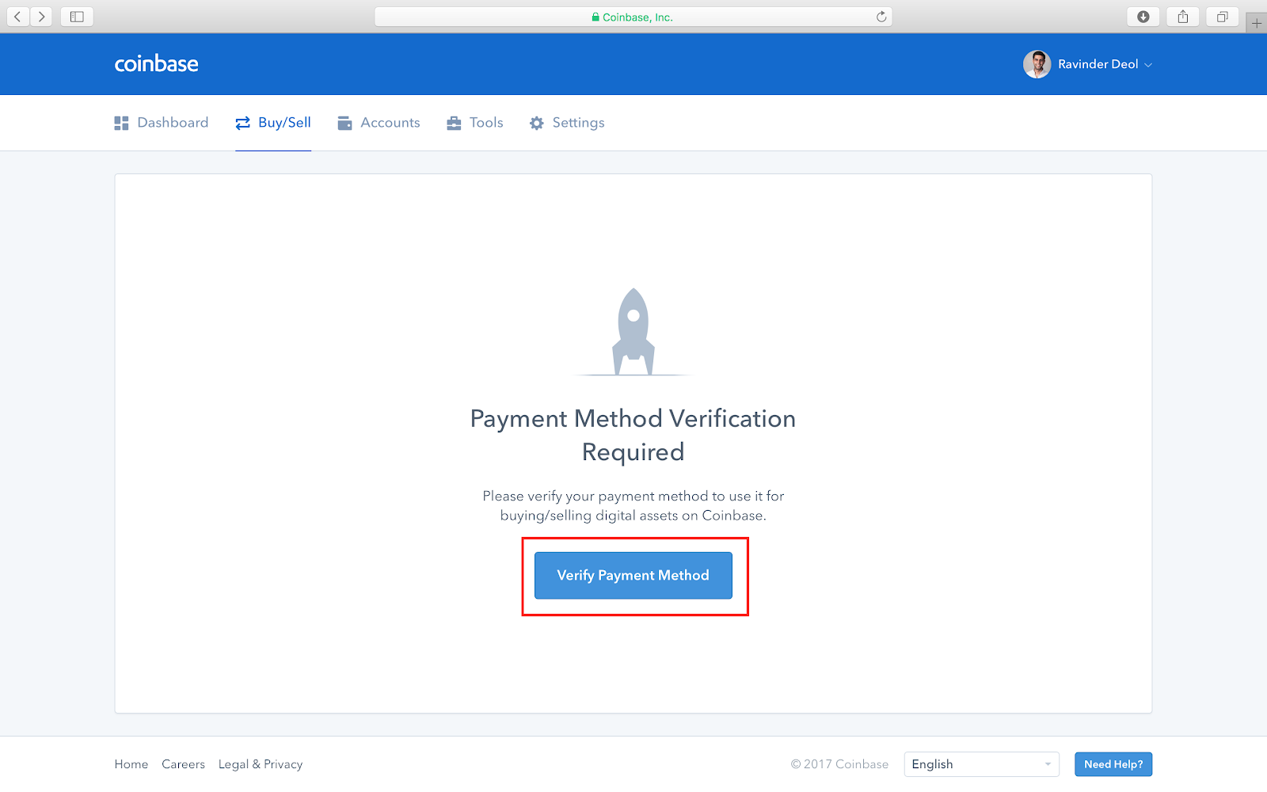Screen dimensions: 1267x792
Task: Go forward with the Safari forward arrow
Action: point(42,17)
